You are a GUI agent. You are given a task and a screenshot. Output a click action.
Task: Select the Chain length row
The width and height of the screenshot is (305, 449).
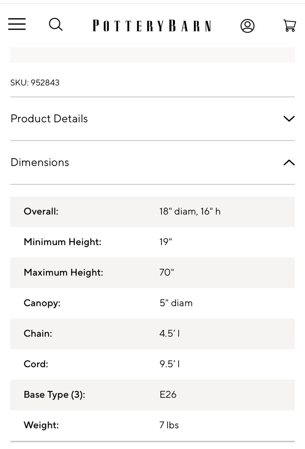point(152,334)
